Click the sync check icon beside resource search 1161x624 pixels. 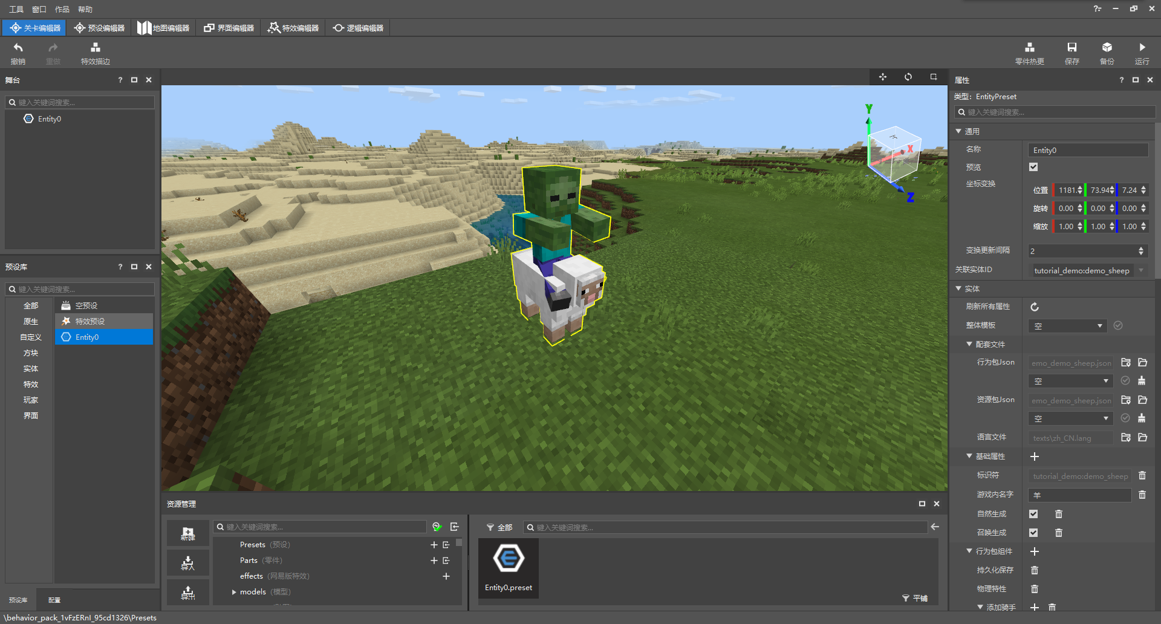tap(437, 527)
